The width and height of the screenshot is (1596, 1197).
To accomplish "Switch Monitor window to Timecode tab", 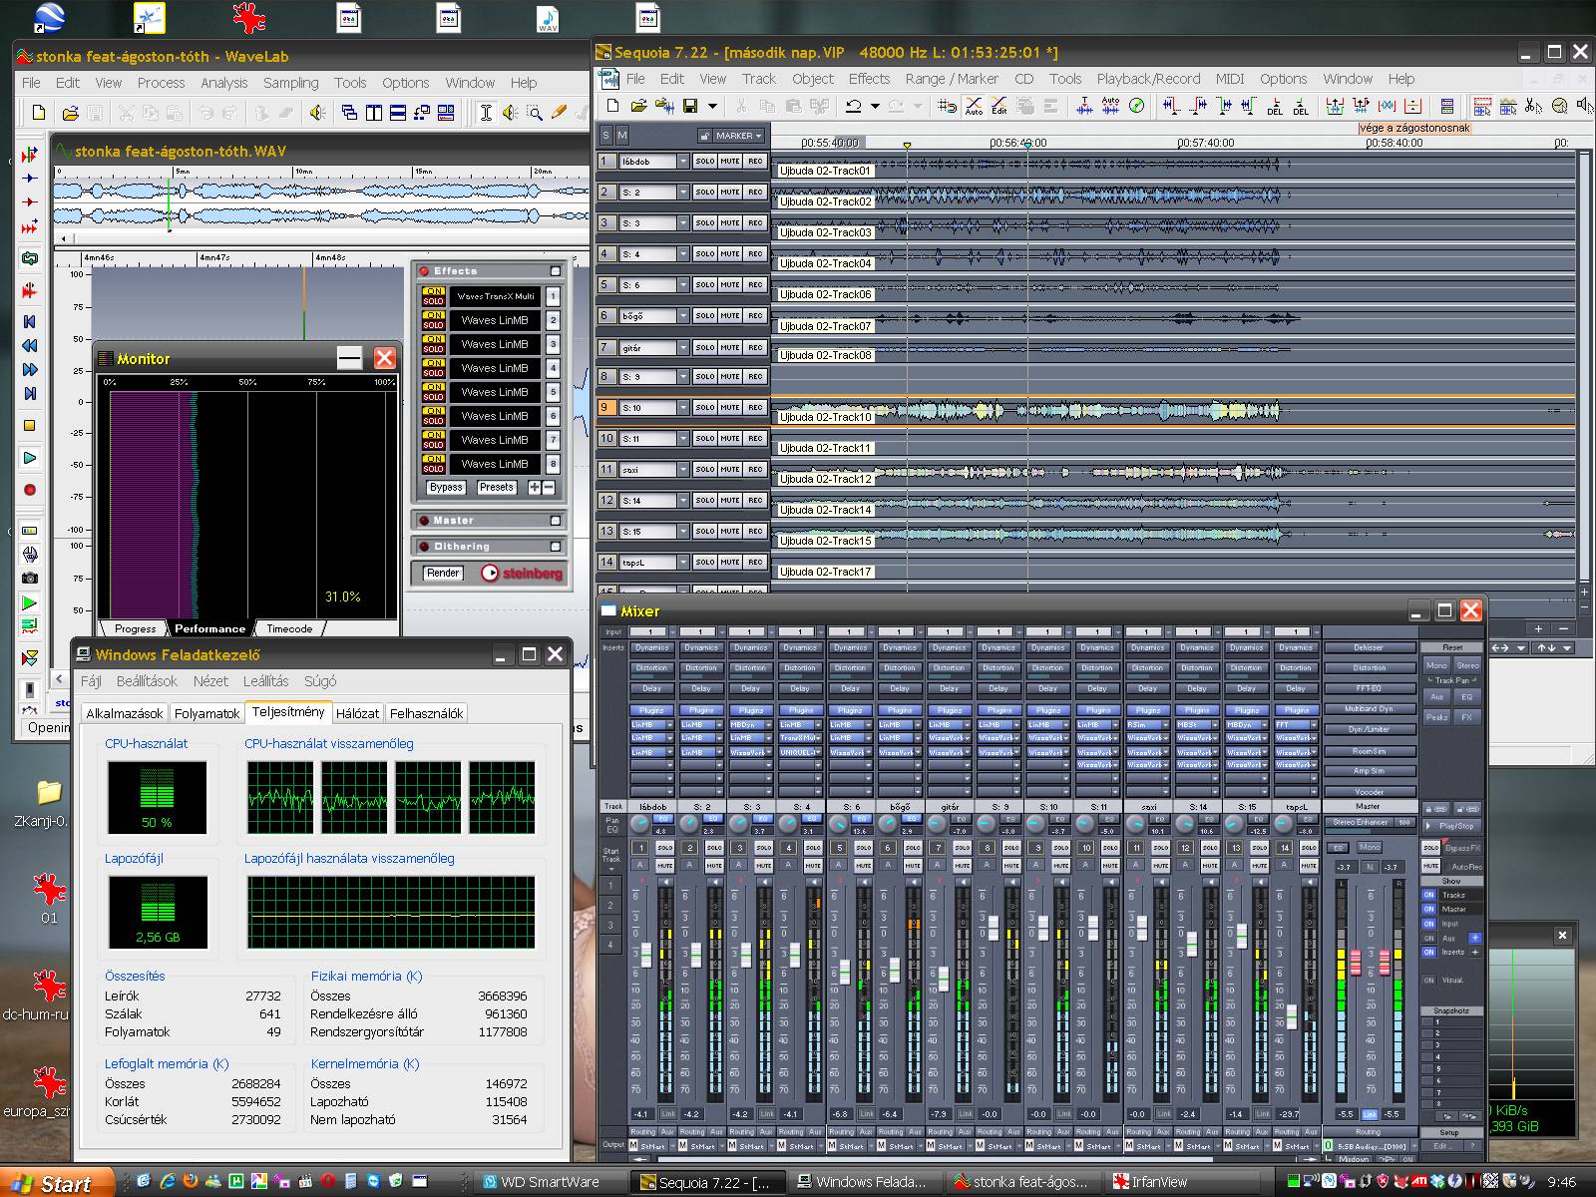I will click(x=289, y=628).
